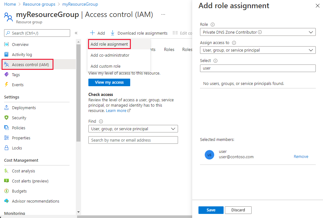Collapse the sidebar with double chevron
323x218 pixels.
tap(76, 33)
